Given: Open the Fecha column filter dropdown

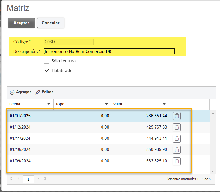Looking at the screenshot, I should (x=49, y=104).
